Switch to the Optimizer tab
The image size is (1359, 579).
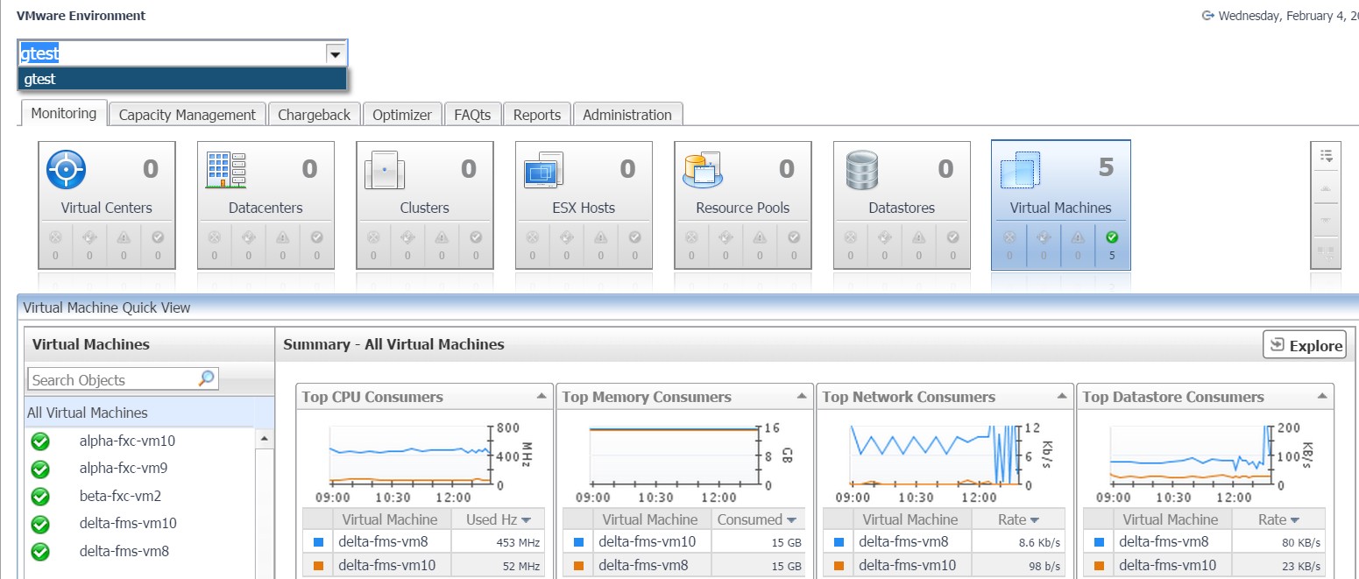[402, 115]
